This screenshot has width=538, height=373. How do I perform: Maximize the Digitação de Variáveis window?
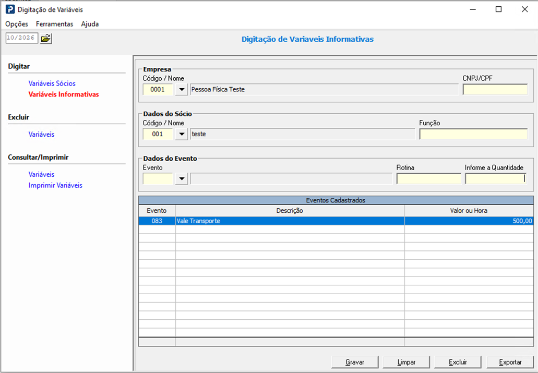pos(498,9)
